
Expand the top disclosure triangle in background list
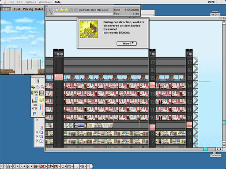(x=37, y=120)
